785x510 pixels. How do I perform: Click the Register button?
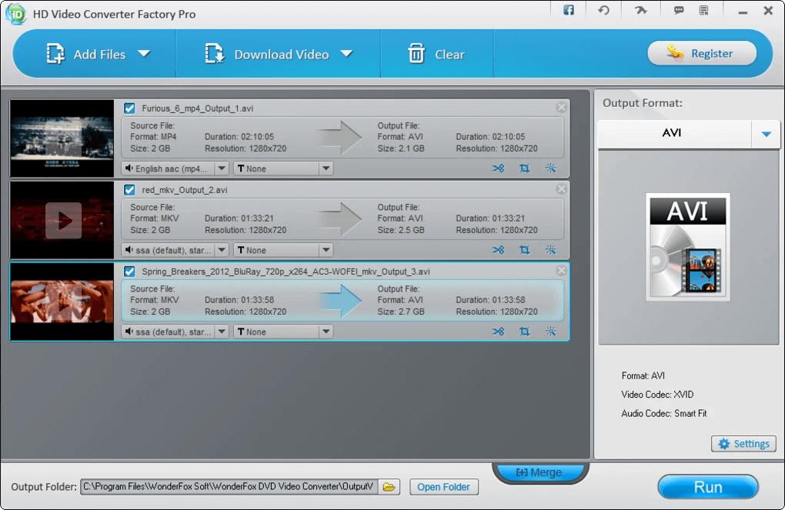click(701, 53)
